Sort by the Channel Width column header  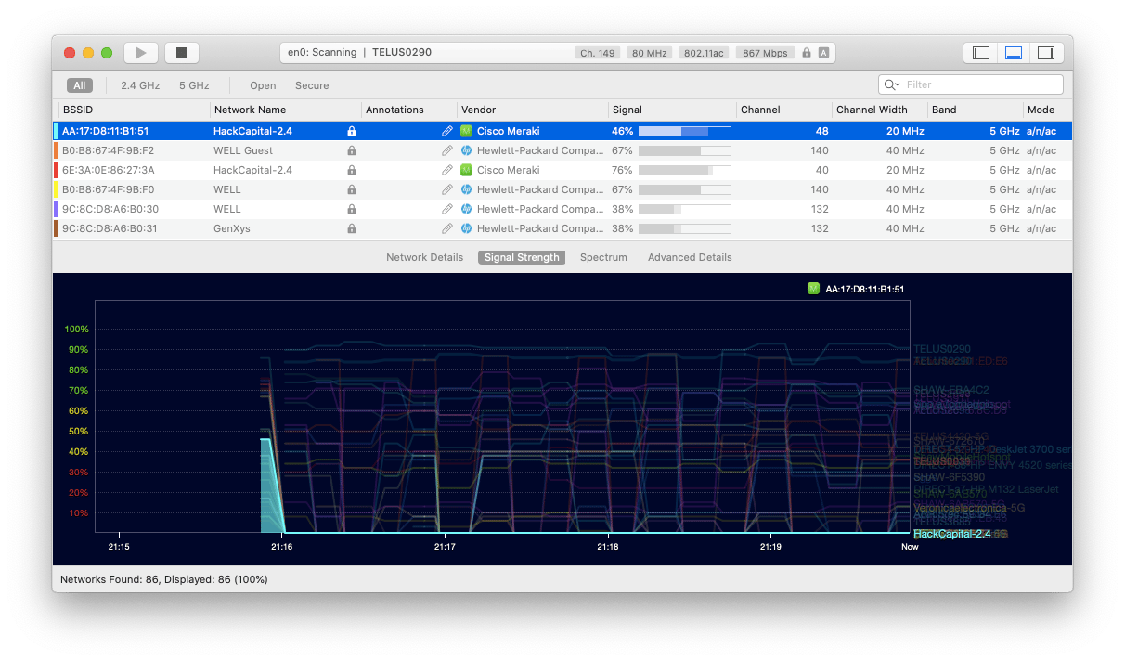[872, 110]
